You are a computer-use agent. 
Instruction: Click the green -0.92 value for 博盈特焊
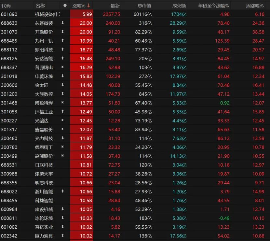coord(224,103)
